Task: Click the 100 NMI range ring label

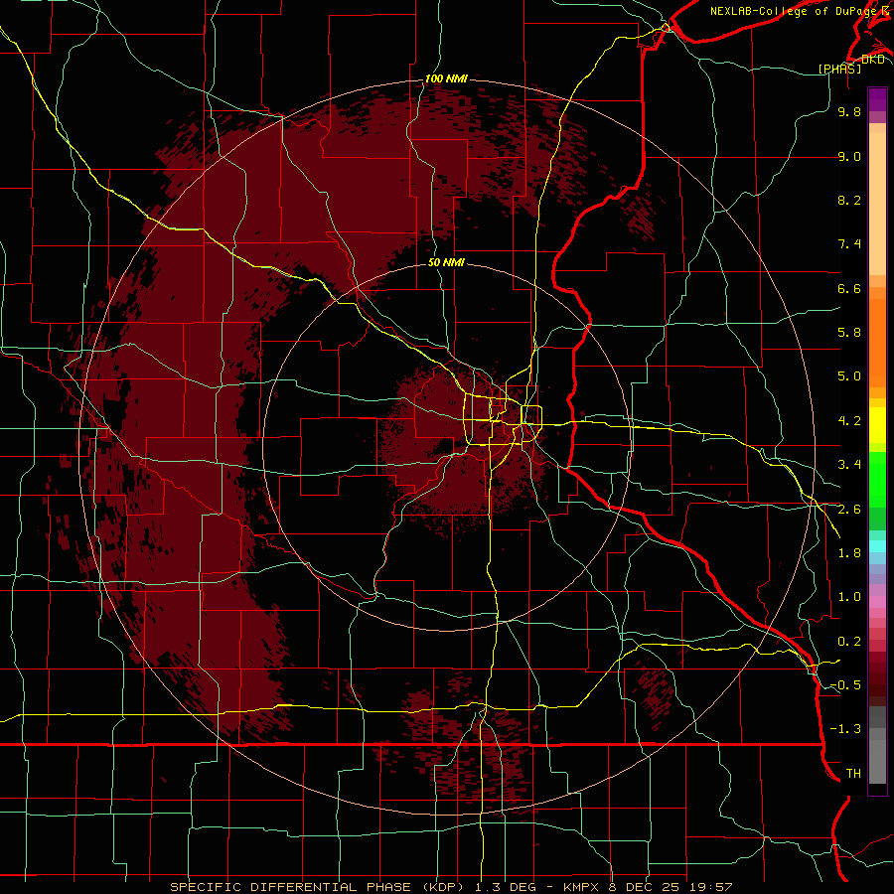Action: coord(446,78)
